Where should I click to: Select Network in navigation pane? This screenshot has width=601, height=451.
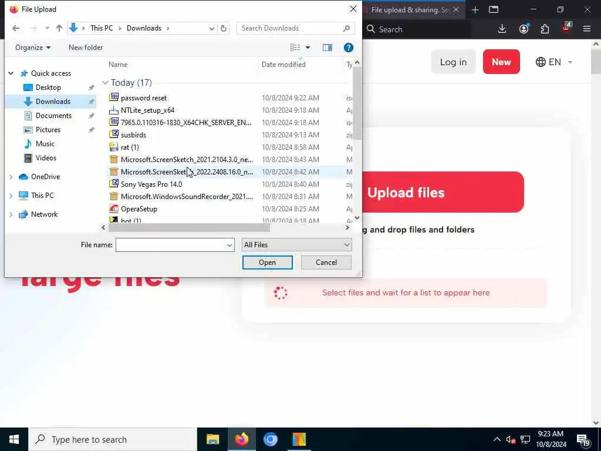point(44,214)
